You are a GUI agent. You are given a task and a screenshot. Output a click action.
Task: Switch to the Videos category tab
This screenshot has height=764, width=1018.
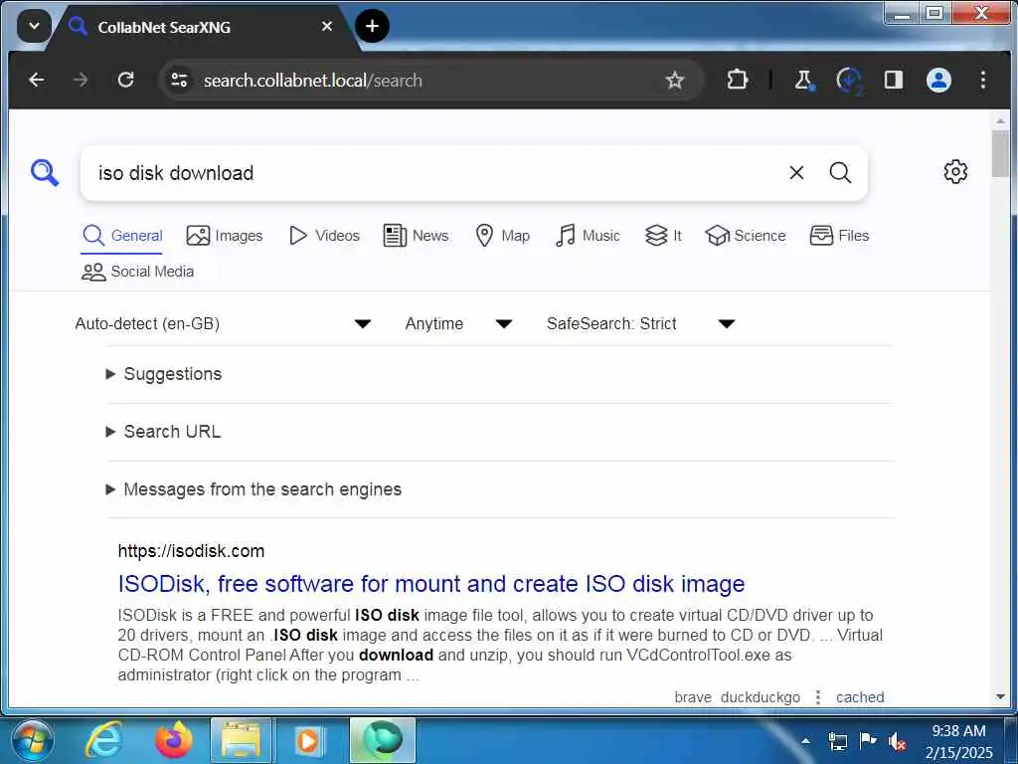[324, 235]
